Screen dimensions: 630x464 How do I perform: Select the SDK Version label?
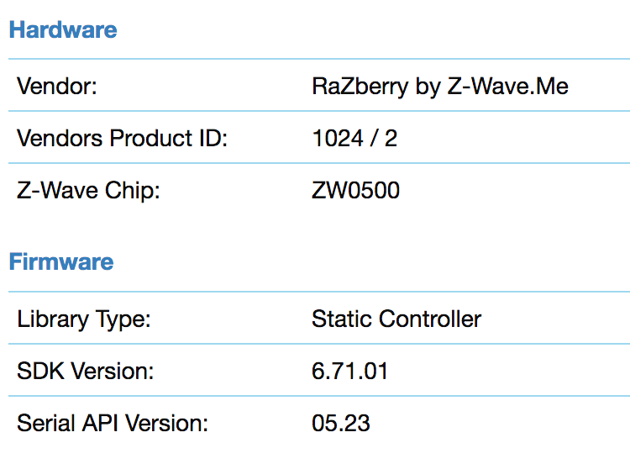tap(85, 371)
